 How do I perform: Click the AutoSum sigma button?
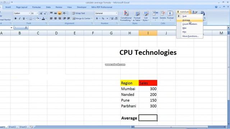point(183,12)
